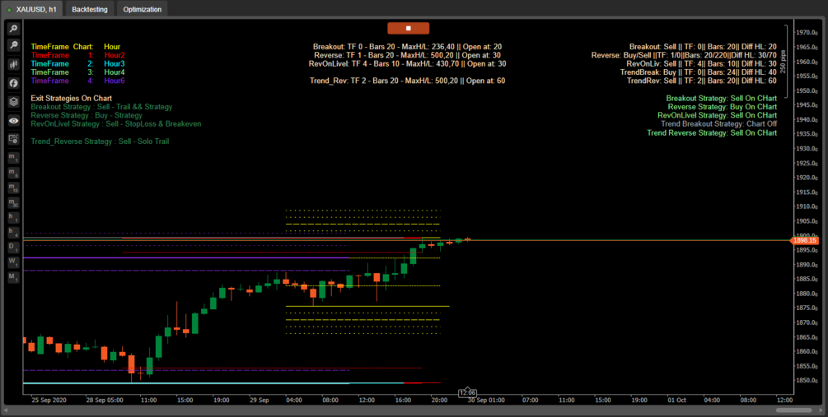Click the purple 'TimeFrame 4: Hour6' line
Image resolution: width=828 pixels, height=417 pixels.
[x=77, y=81]
